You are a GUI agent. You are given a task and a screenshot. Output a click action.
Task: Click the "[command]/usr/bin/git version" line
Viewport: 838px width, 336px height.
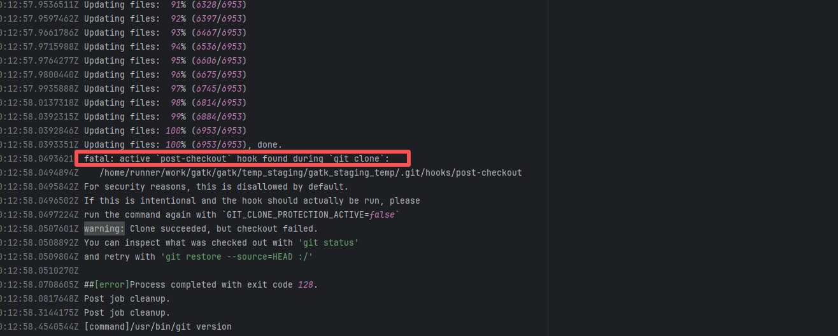click(x=158, y=326)
